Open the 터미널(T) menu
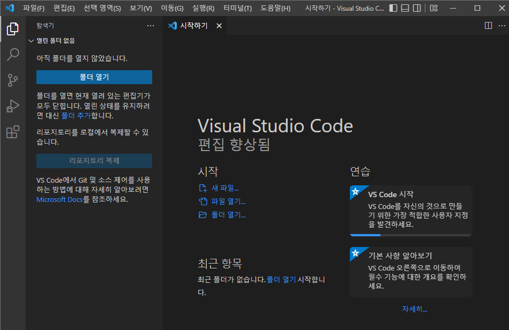Viewport: 509px width, 330px height. tap(237, 8)
